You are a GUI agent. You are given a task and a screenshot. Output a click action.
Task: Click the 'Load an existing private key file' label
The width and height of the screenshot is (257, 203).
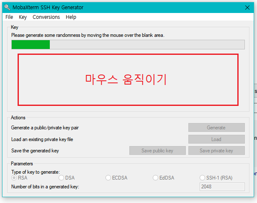(42, 139)
